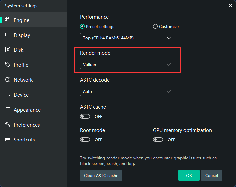Click the Profile tag icon
Screen dimensions: 236x187
point(8,65)
